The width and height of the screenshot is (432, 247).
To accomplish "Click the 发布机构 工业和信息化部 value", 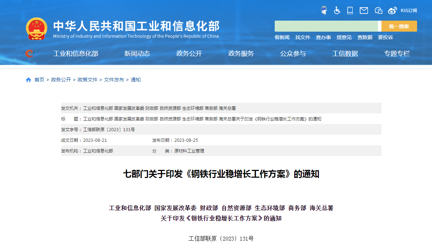I will 98,151.
